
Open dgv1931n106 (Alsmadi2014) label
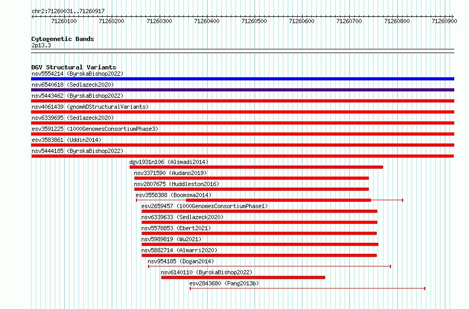pyautogui.click(x=169, y=162)
